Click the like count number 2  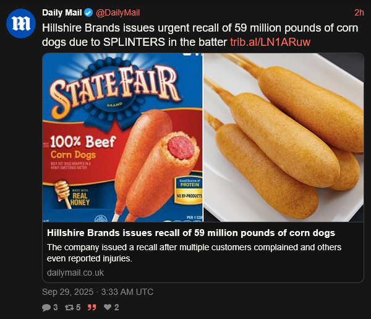tap(116, 307)
